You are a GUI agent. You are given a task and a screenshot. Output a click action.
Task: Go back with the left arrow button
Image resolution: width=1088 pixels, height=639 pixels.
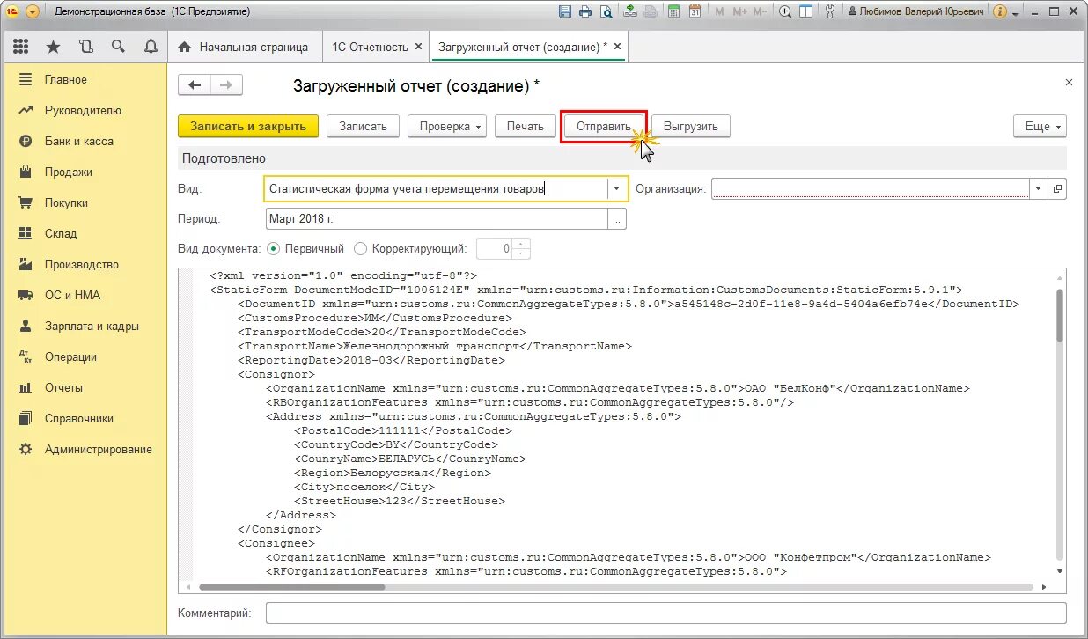[195, 84]
